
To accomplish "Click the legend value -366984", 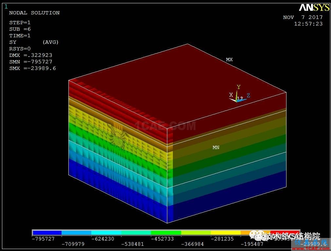I will click(x=192, y=244).
